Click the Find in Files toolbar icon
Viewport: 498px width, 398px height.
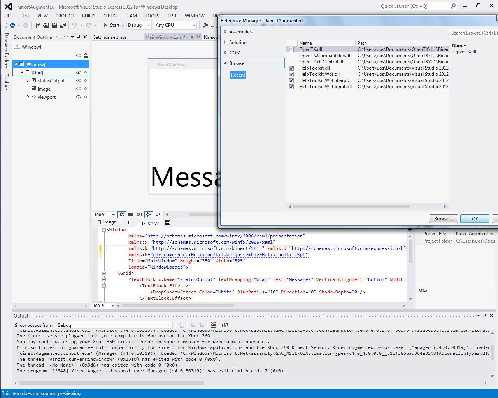click(206, 25)
